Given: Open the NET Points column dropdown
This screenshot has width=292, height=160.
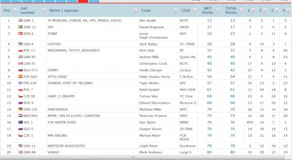Looking at the screenshot, I should (218, 10).
